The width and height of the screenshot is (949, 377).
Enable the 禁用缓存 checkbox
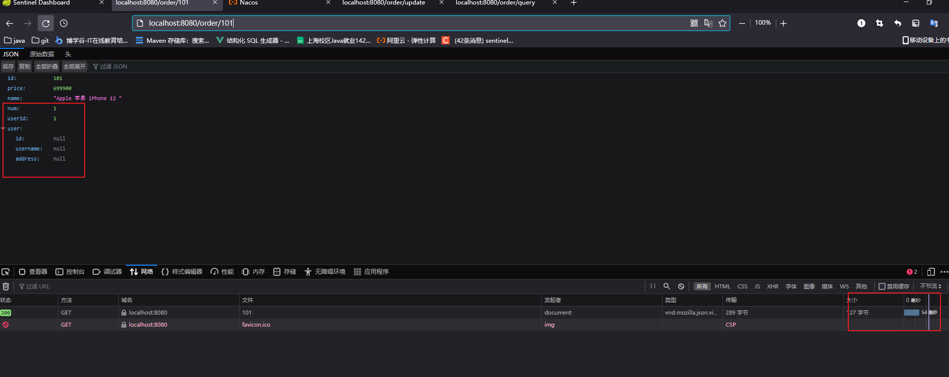point(882,286)
